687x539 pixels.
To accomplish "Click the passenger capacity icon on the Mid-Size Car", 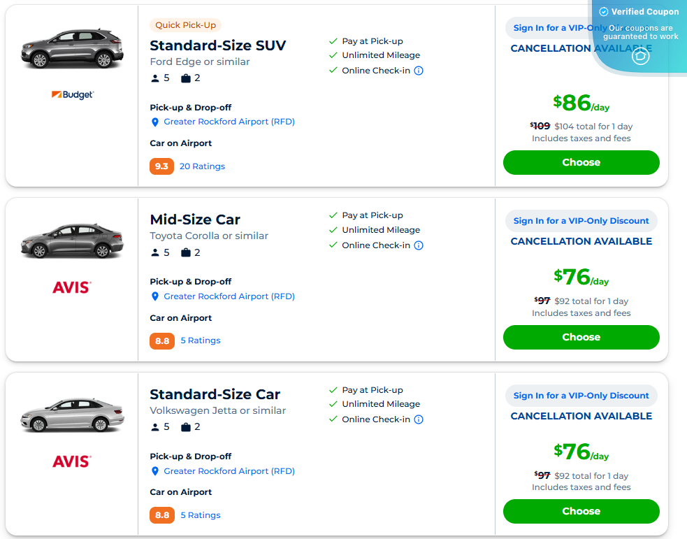I will coord(155,252).
